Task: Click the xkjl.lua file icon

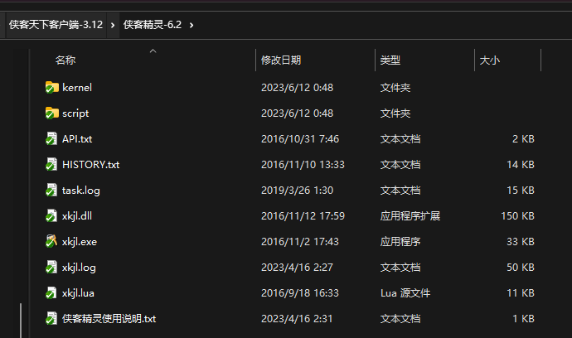Action: click(52, 292)
